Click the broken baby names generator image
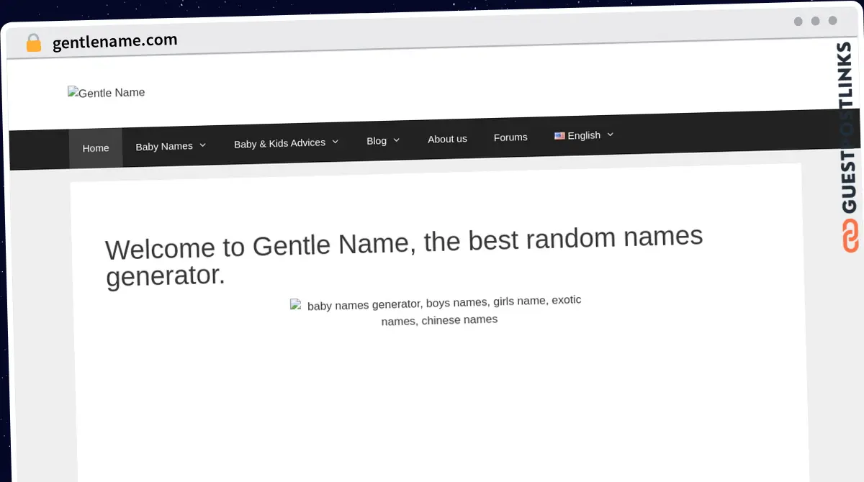The width and height of the screenshot is (864, 482). coord(296,304)
